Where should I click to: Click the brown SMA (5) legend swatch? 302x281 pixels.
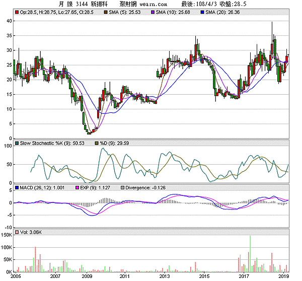click(x=106, y=12)
